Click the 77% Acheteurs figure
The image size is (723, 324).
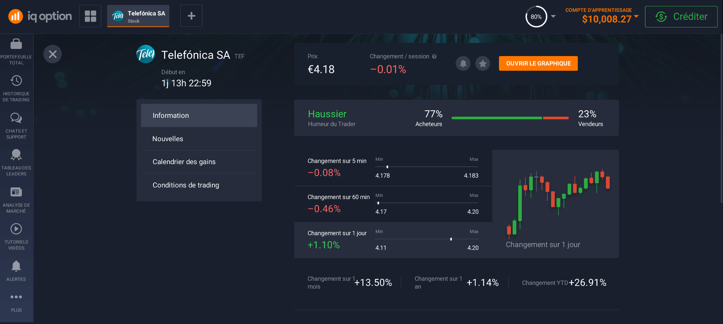433,114
